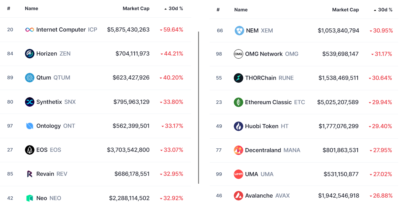Click the Avalanche red logo icon
The height and width of the screenshot is (208, 399).
[x=238, y=196]
